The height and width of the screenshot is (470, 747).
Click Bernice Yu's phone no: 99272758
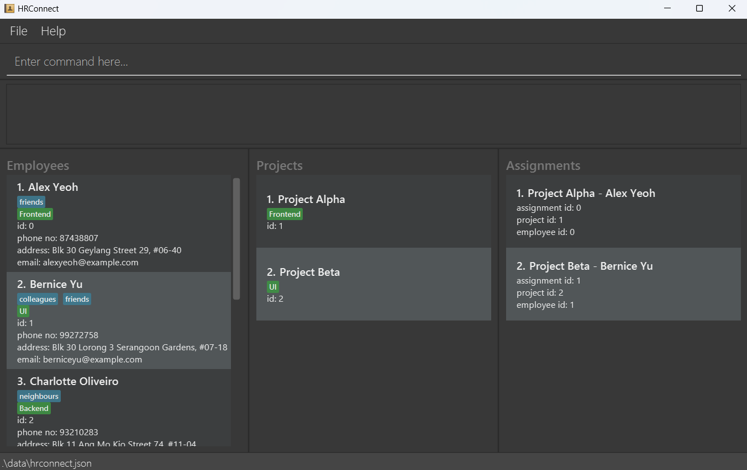click(57, 335)
